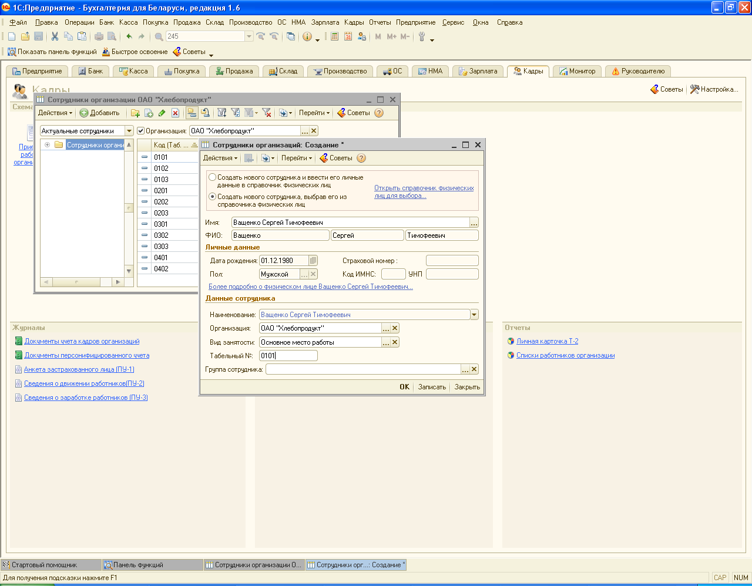
Task: Open the Справка menu
Action: [x=509, y=22]
